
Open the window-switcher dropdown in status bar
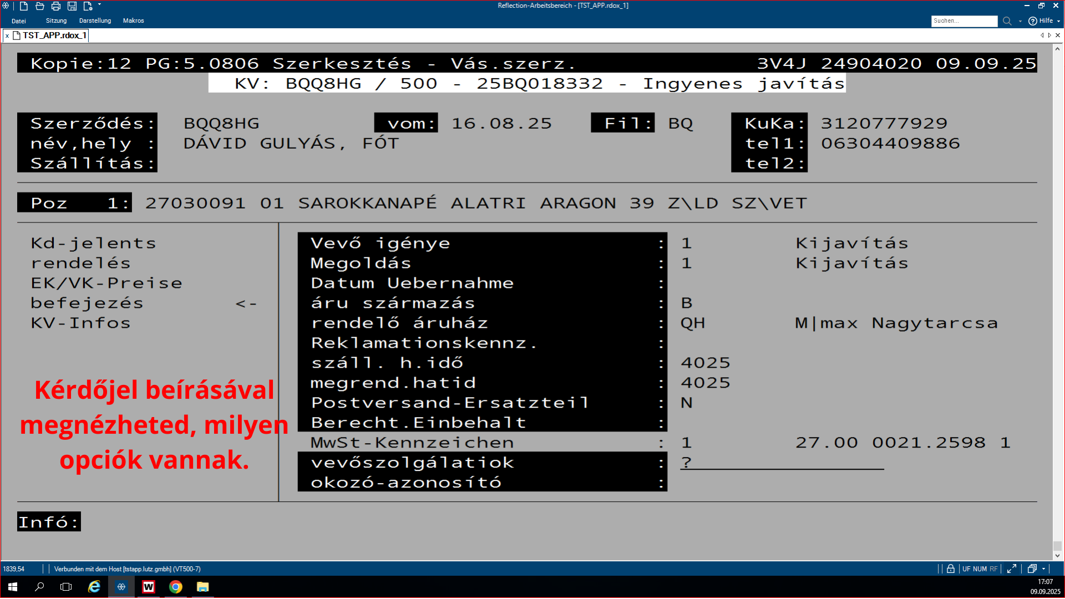coord(1043,569)
